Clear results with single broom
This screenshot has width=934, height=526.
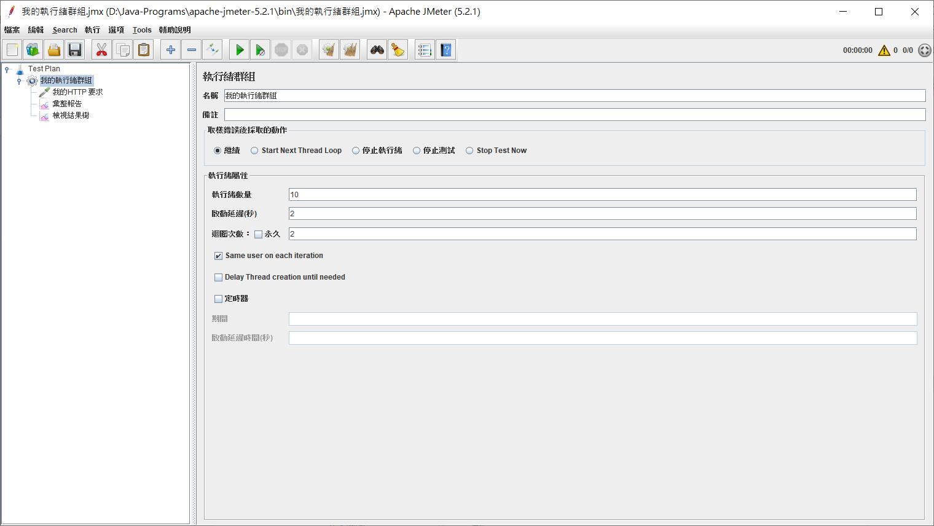pos(329,50)
